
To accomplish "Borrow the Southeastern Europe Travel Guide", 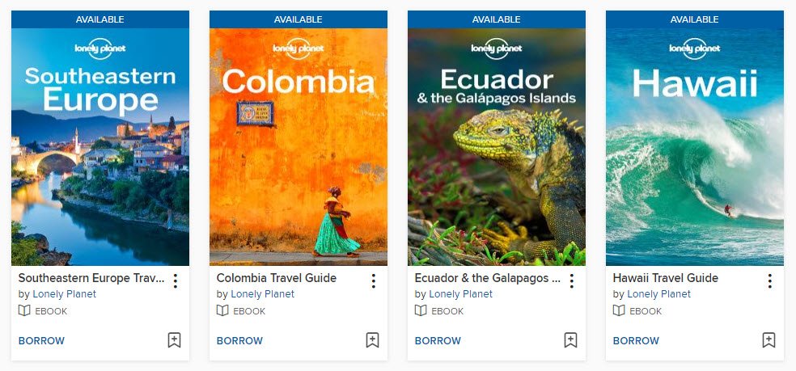I will tap(41, 340).
